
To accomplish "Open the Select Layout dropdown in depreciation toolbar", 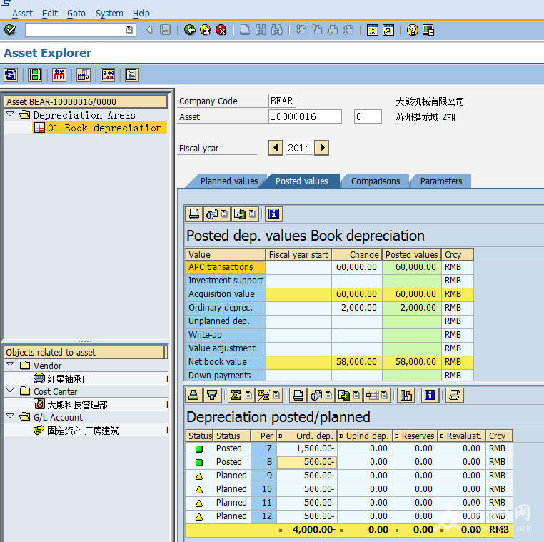I will point(384,395).
